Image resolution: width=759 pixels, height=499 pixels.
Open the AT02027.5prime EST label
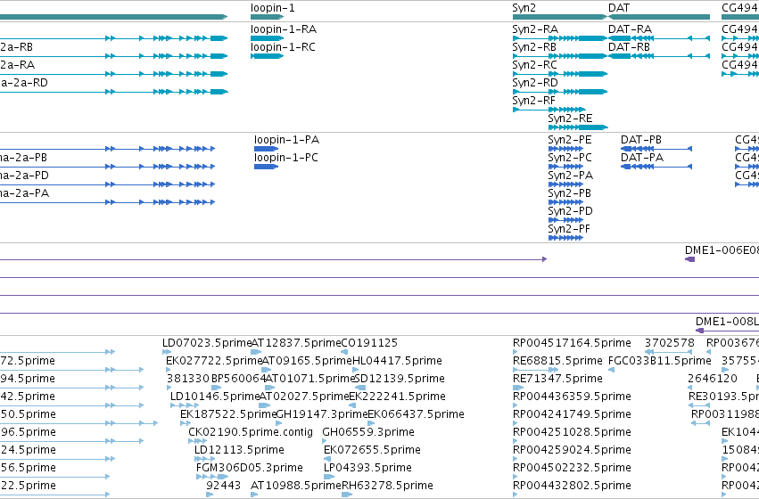(304, 397)
